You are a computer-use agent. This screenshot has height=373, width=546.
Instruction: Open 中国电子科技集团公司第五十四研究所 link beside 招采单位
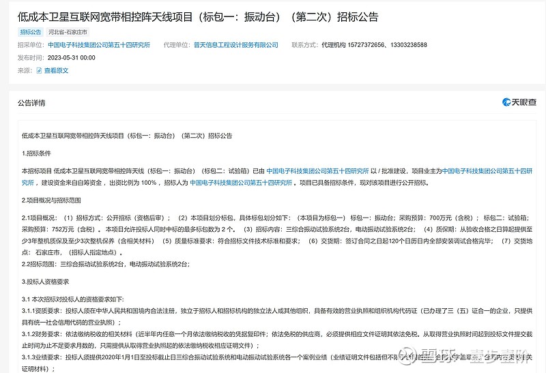pyautogui.click(x=99, y=45)
